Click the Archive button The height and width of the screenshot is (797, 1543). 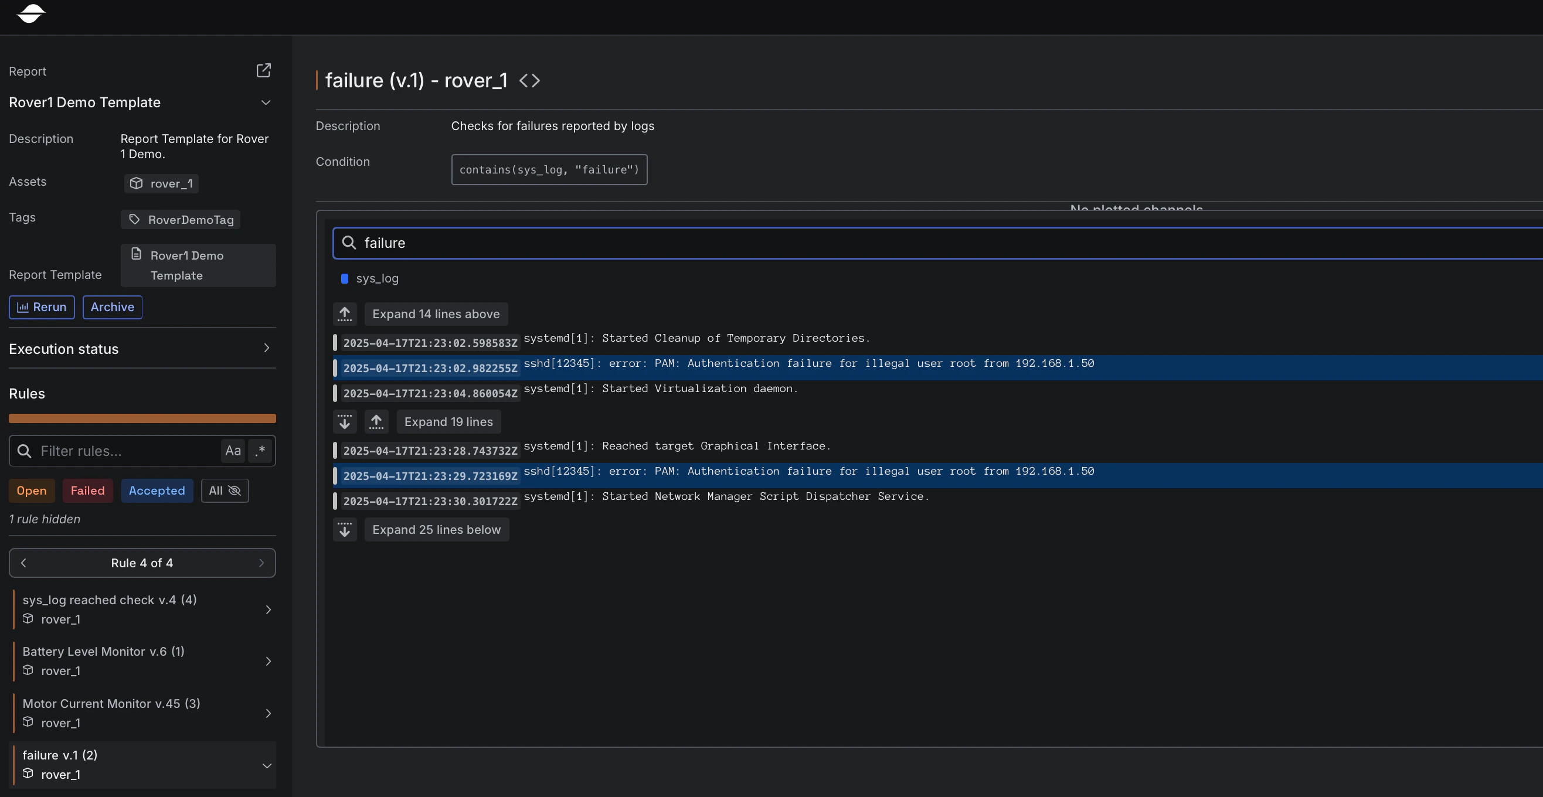(111, 306)
